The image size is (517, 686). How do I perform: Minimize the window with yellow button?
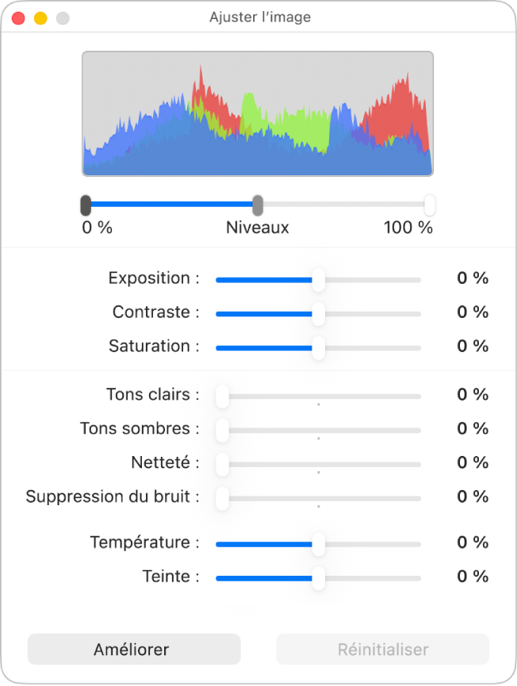coord(40,17)
